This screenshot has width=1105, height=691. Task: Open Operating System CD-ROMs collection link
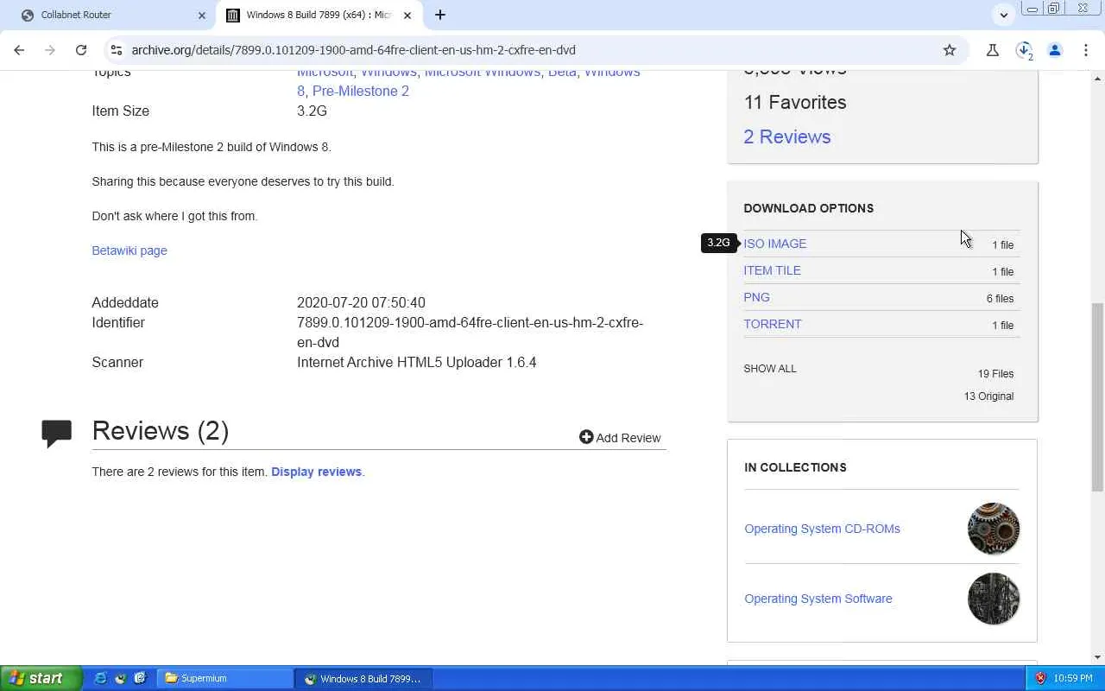click(822, 529)
